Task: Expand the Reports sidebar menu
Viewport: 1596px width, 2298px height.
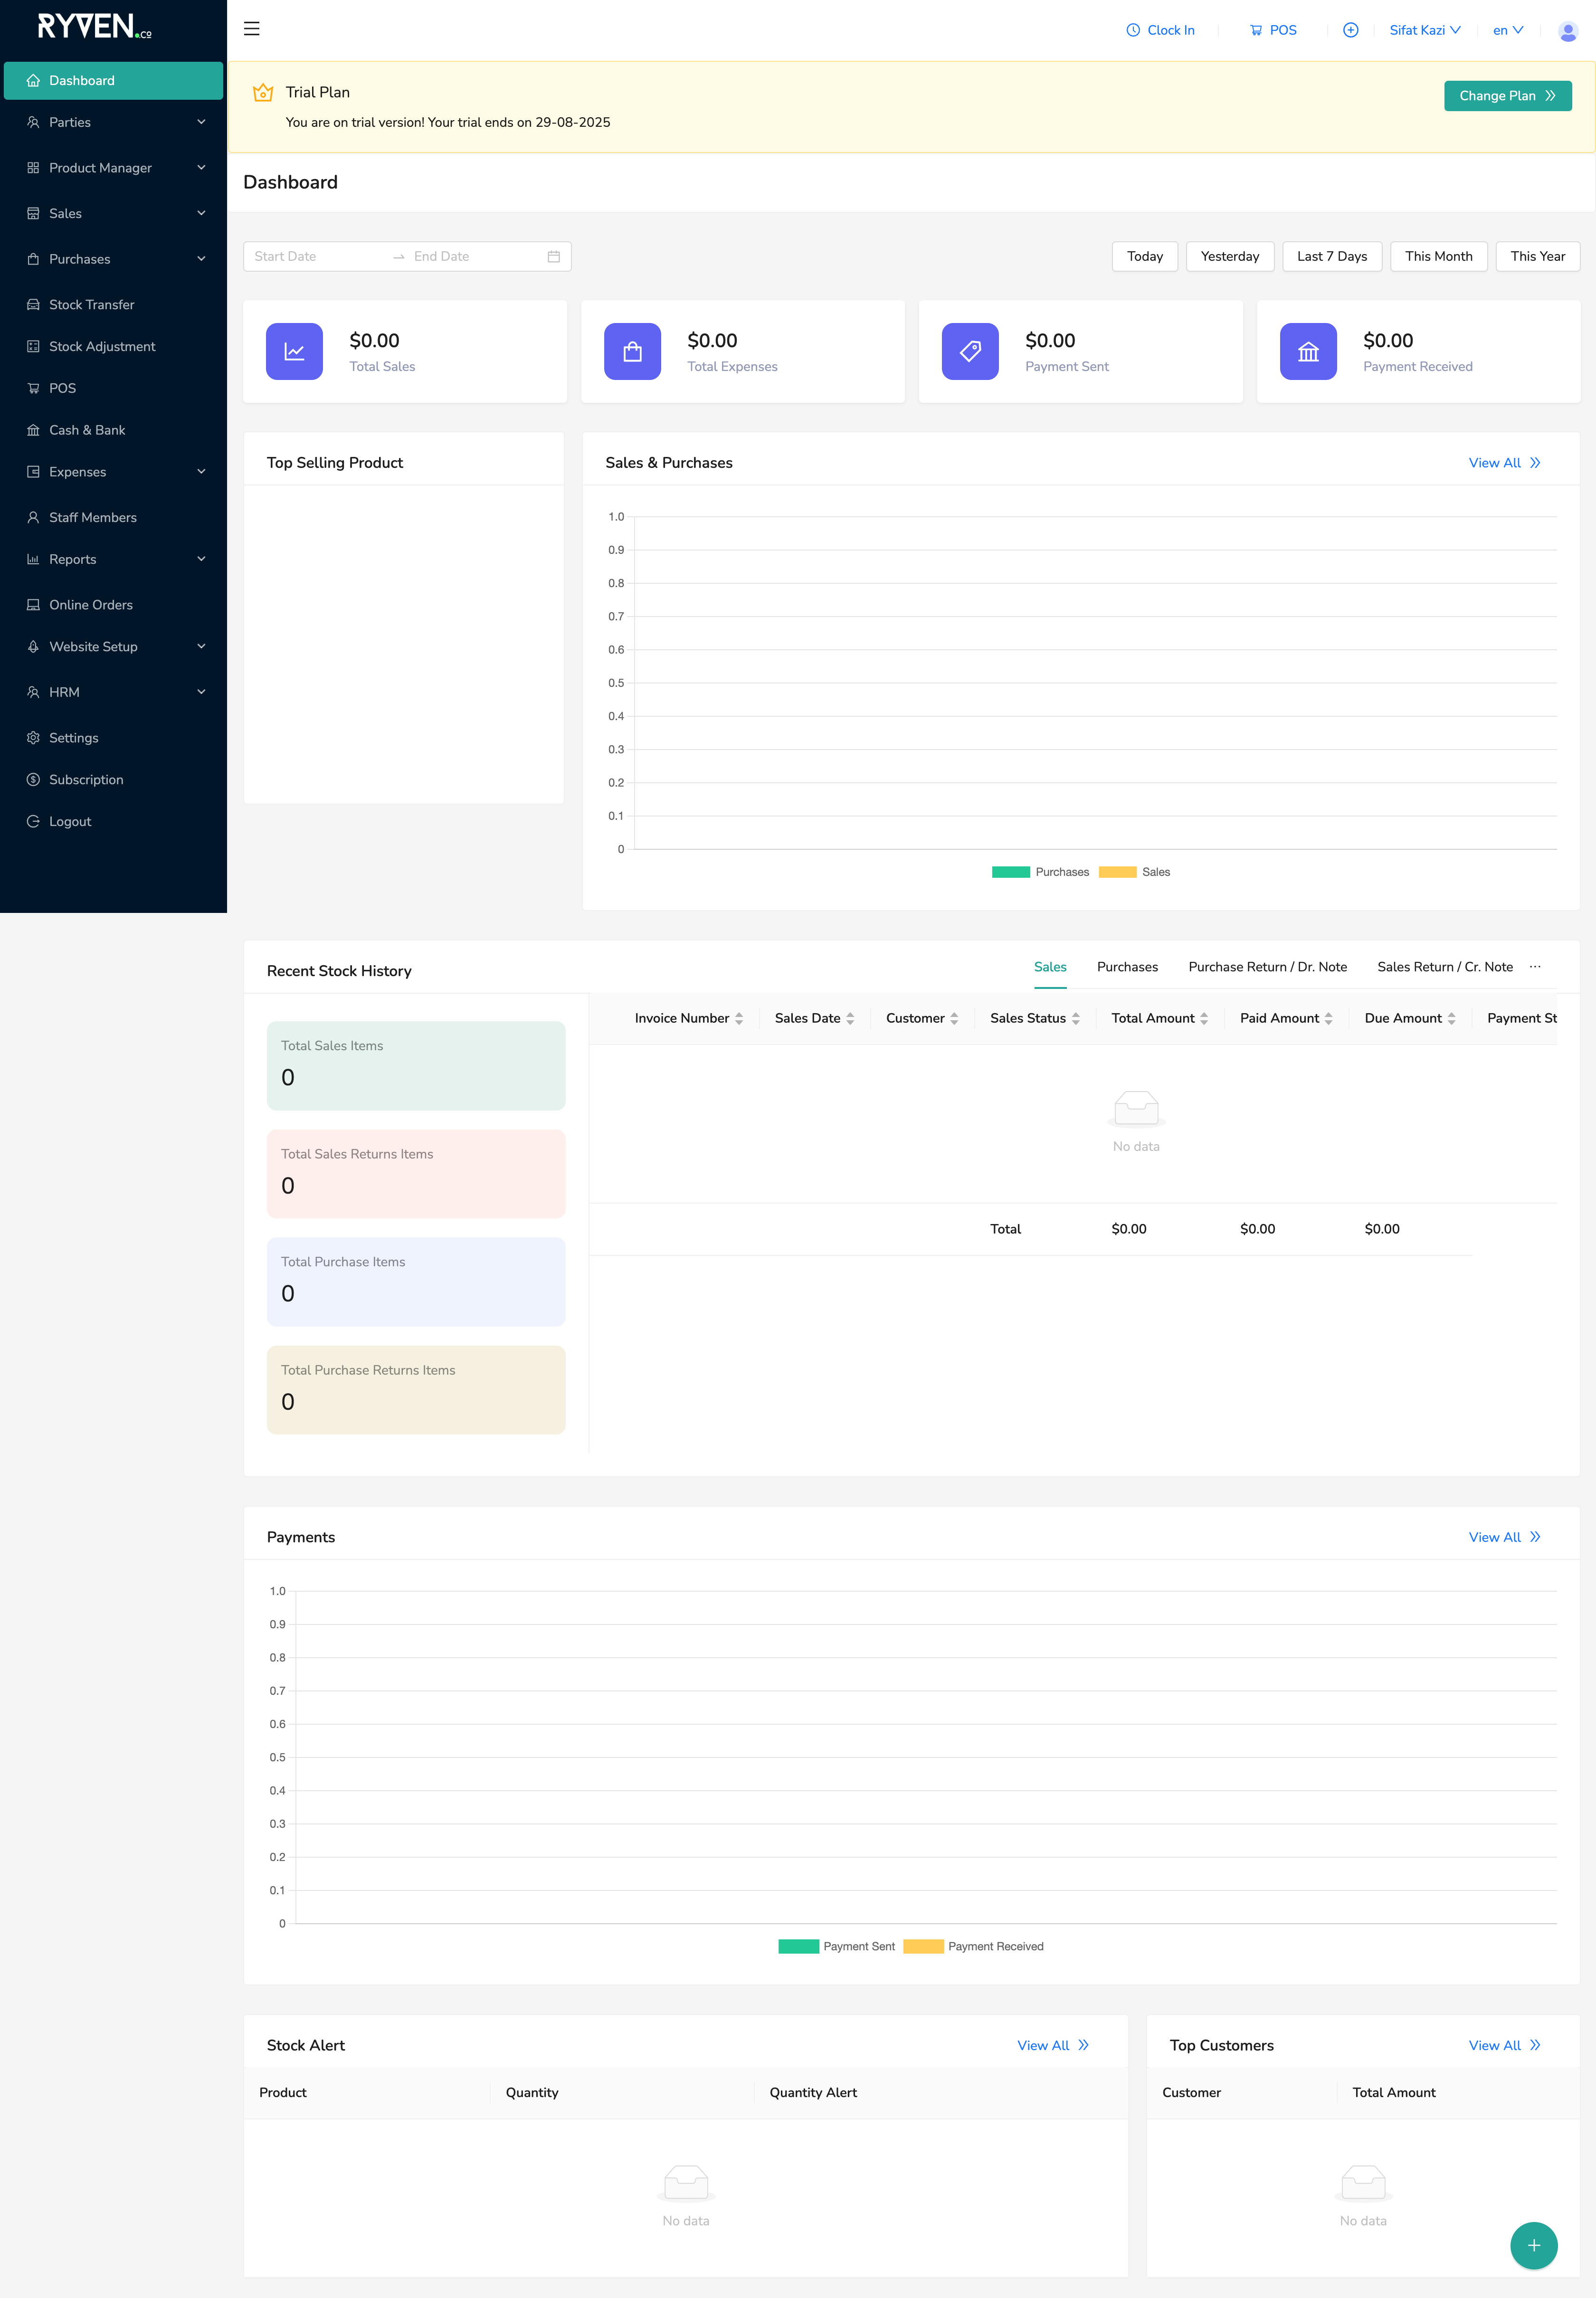Action: click(113, 559)
